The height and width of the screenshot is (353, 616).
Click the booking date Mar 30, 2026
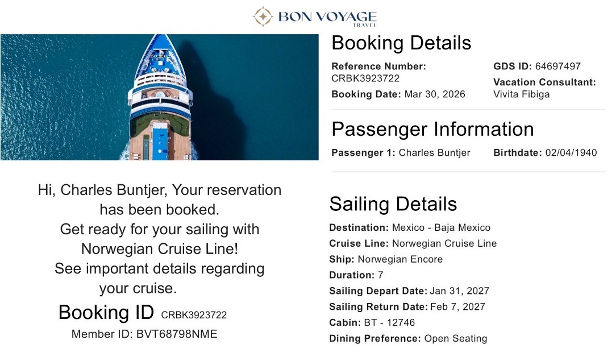[435, 94]
